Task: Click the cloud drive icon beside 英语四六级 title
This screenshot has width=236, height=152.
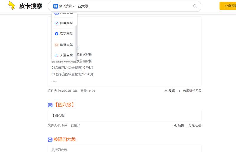Action: tap(50, 140)
